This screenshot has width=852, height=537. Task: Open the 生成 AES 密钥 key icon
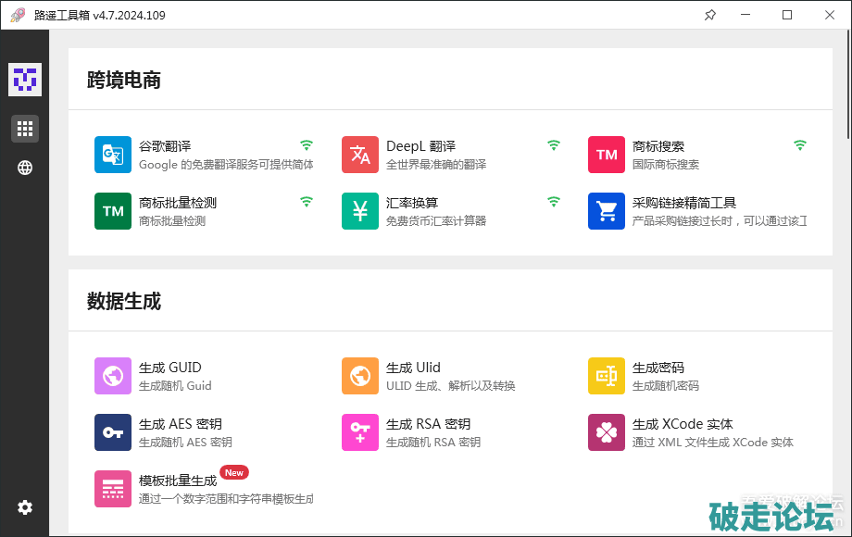pos(113,432)
